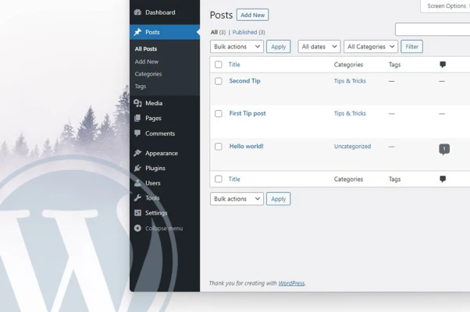Check the Second Tip post checkbox

tap(219, 81)
